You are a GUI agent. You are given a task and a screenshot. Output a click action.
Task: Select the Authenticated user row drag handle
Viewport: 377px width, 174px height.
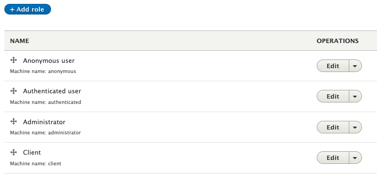(x=14, y=90)
